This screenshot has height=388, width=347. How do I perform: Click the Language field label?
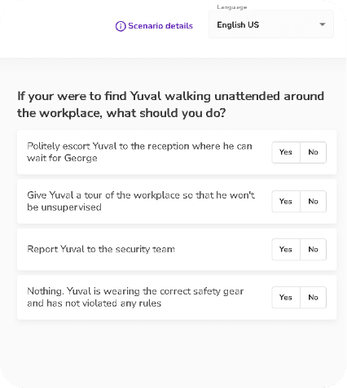point(232,7)
